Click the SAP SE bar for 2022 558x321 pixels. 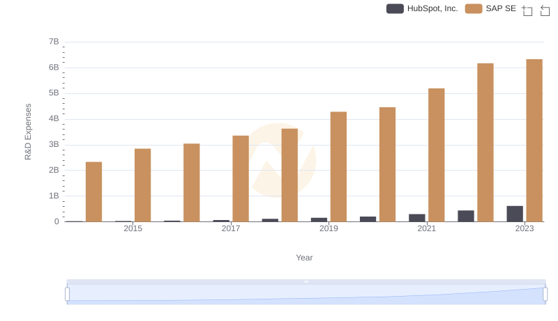[x=485, y=142]
